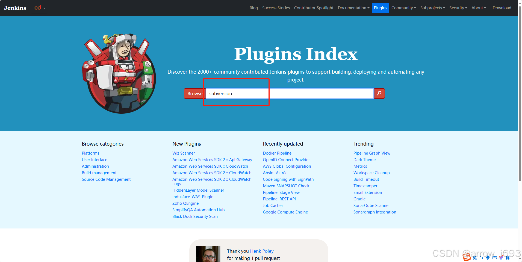Open the Zoho QEngine plugin
The width and height of the screenshot is (522, 262).
pyautogui.click(x=185, y=203)
